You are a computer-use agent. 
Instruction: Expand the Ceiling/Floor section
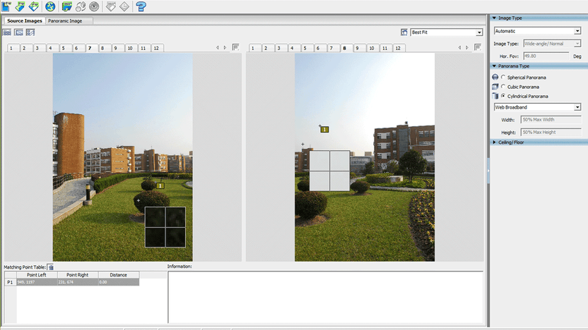494,142
